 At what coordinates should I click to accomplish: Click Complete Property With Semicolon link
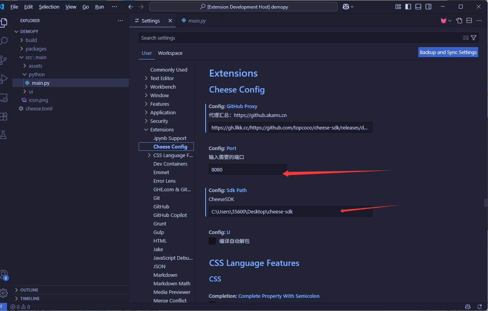click(x=279, y=296)
